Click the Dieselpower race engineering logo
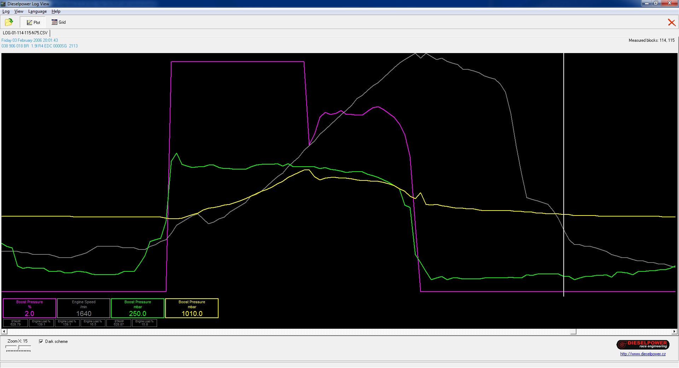The width and height of the screenshot is (679, 368). [643, 345]
